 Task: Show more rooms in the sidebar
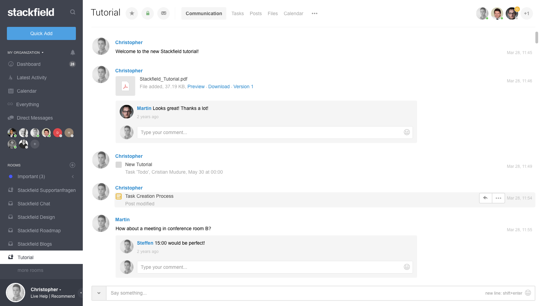tap(30, 271)
